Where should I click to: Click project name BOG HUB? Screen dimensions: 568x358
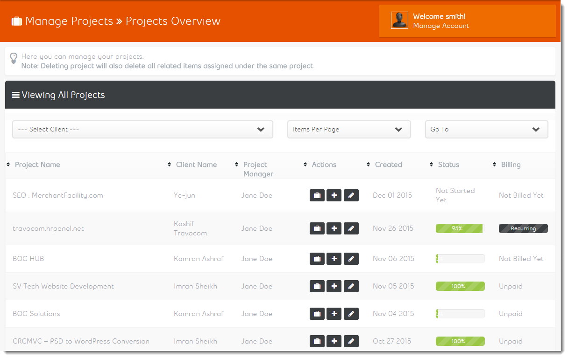click(x=28, y=259)
